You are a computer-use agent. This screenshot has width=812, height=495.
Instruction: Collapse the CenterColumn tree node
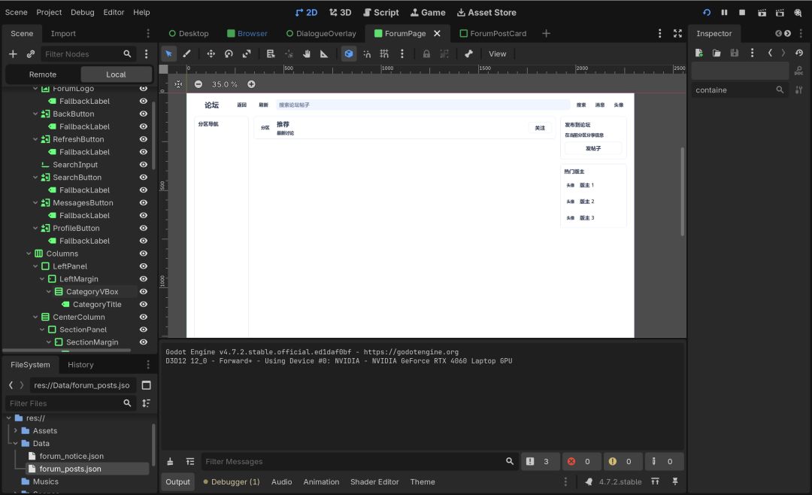tap(36, 317)
